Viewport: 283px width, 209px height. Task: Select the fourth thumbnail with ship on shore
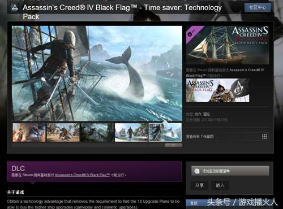131,132
